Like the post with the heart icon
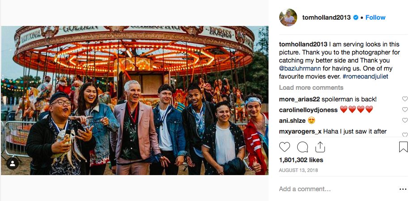Screen dimensions: 418x201 tap(285, 147)
